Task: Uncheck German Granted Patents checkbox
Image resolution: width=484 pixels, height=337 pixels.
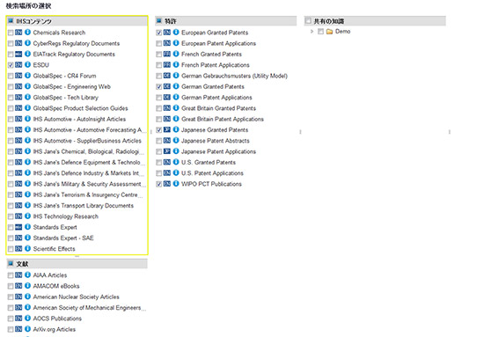Action: pos(159,87)
